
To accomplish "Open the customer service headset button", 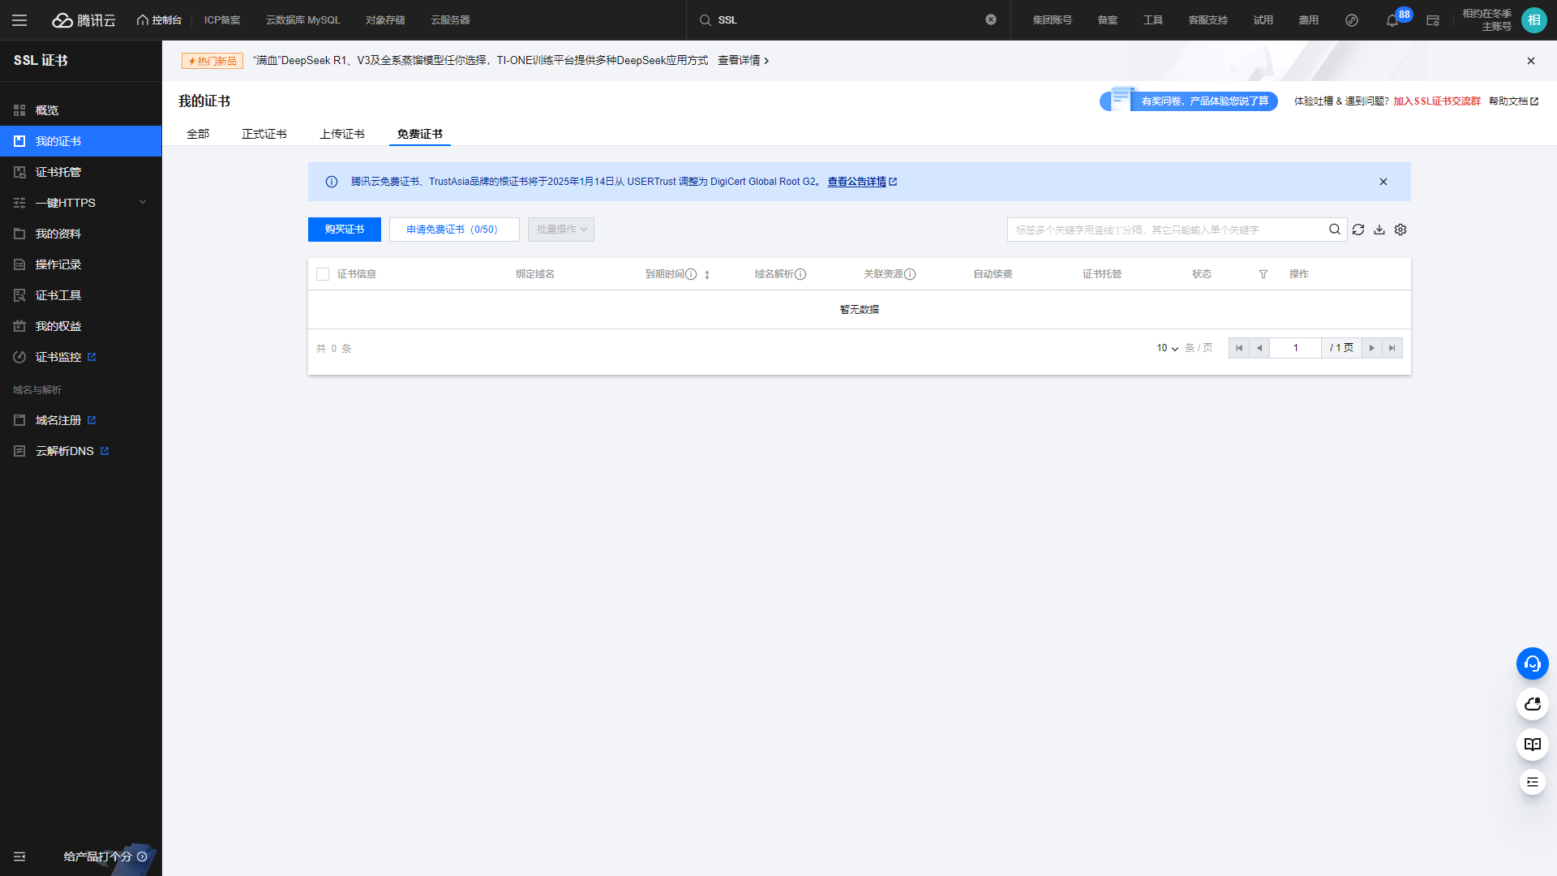I will coord(1532,663).
